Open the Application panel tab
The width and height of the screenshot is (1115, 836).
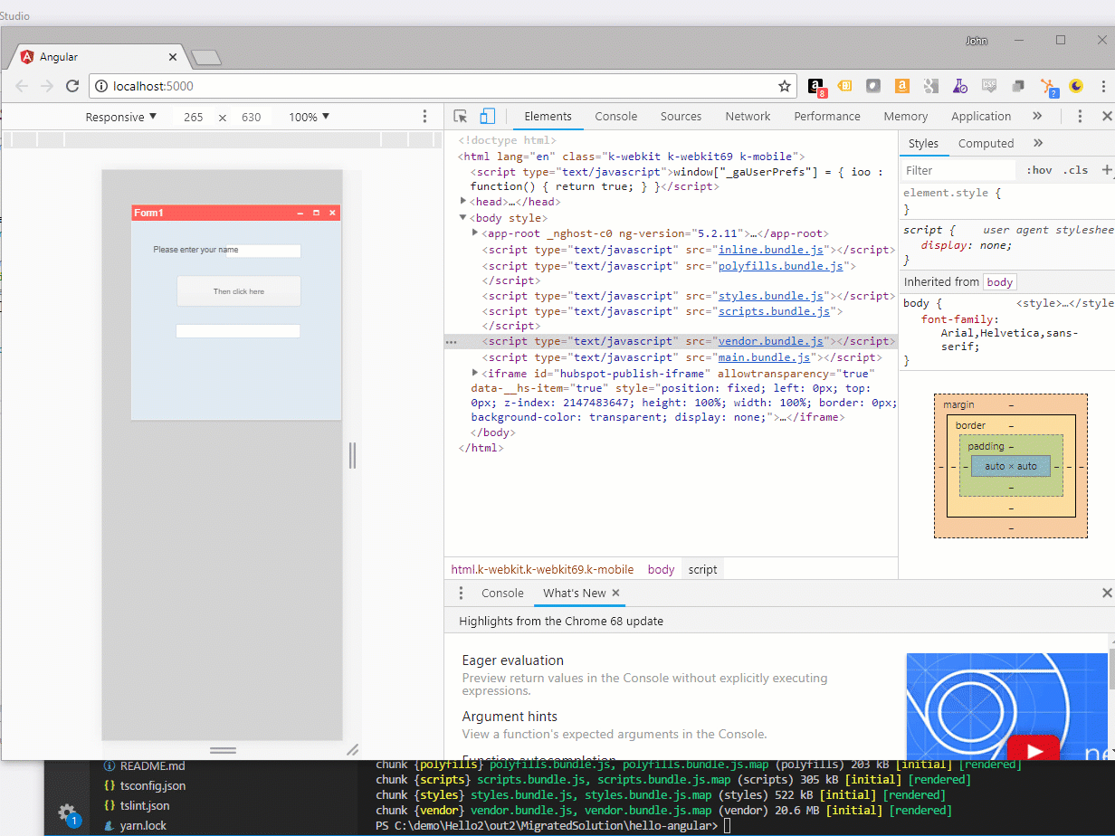point(981,116)
